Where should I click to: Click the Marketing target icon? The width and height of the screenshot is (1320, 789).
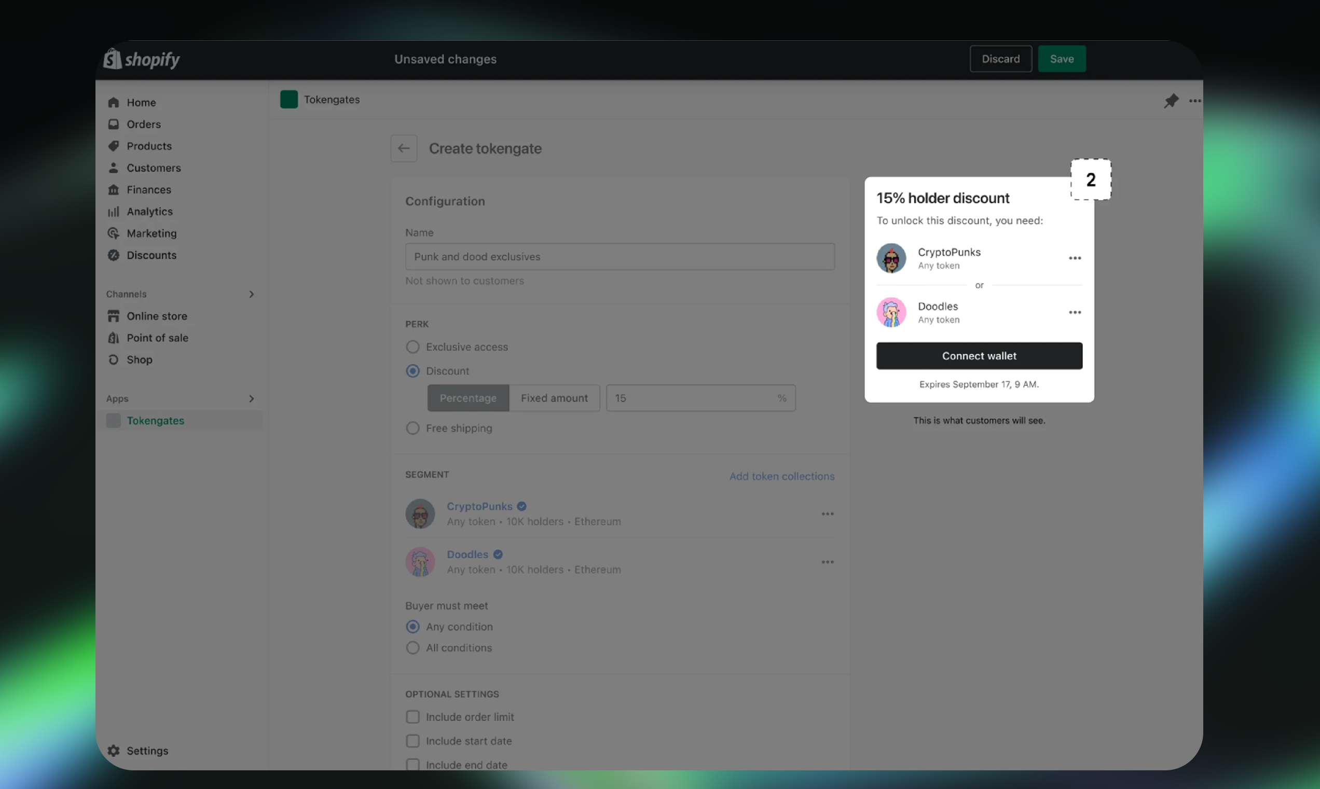click(x=113, y=233)
